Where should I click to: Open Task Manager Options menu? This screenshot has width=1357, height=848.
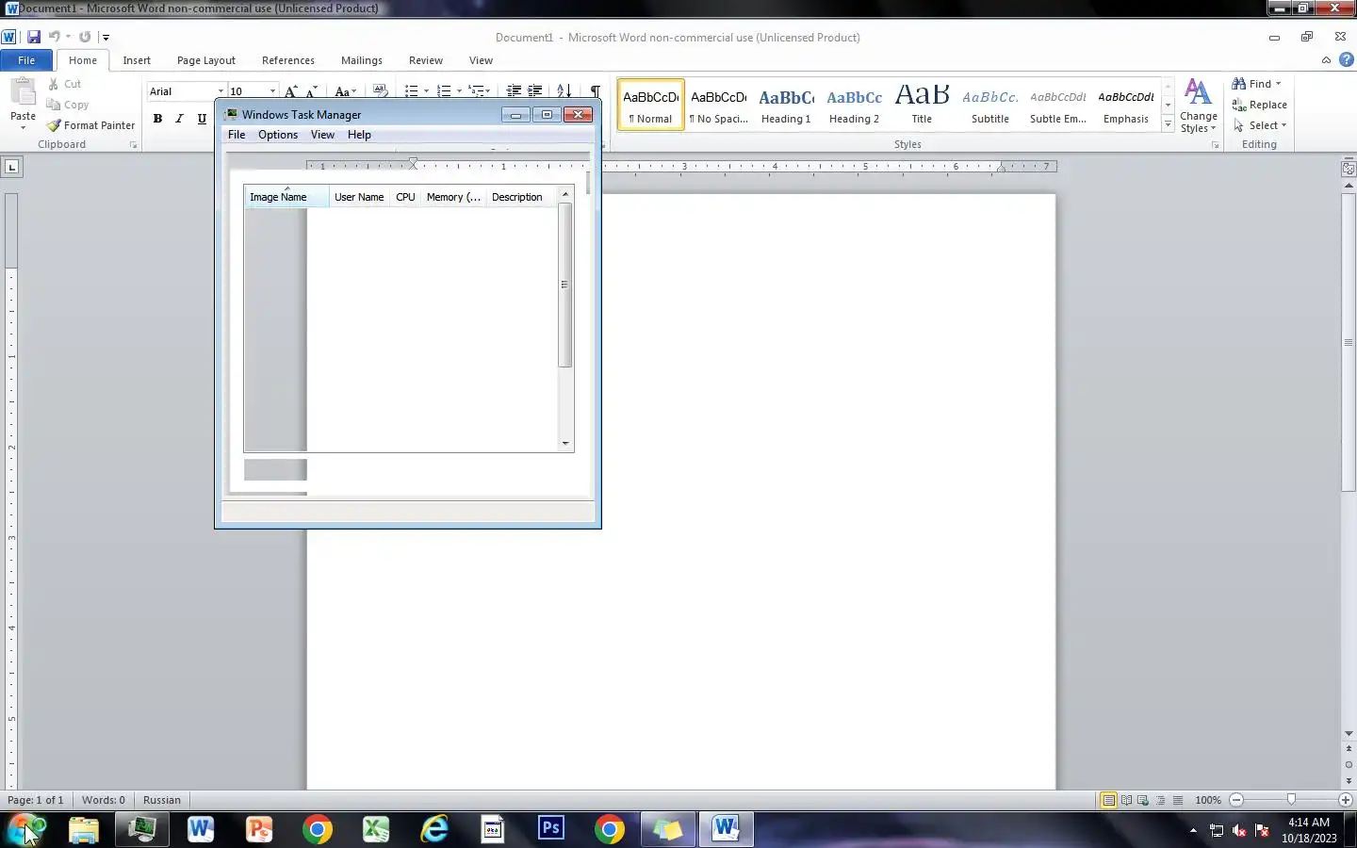[x=278, y=135]
